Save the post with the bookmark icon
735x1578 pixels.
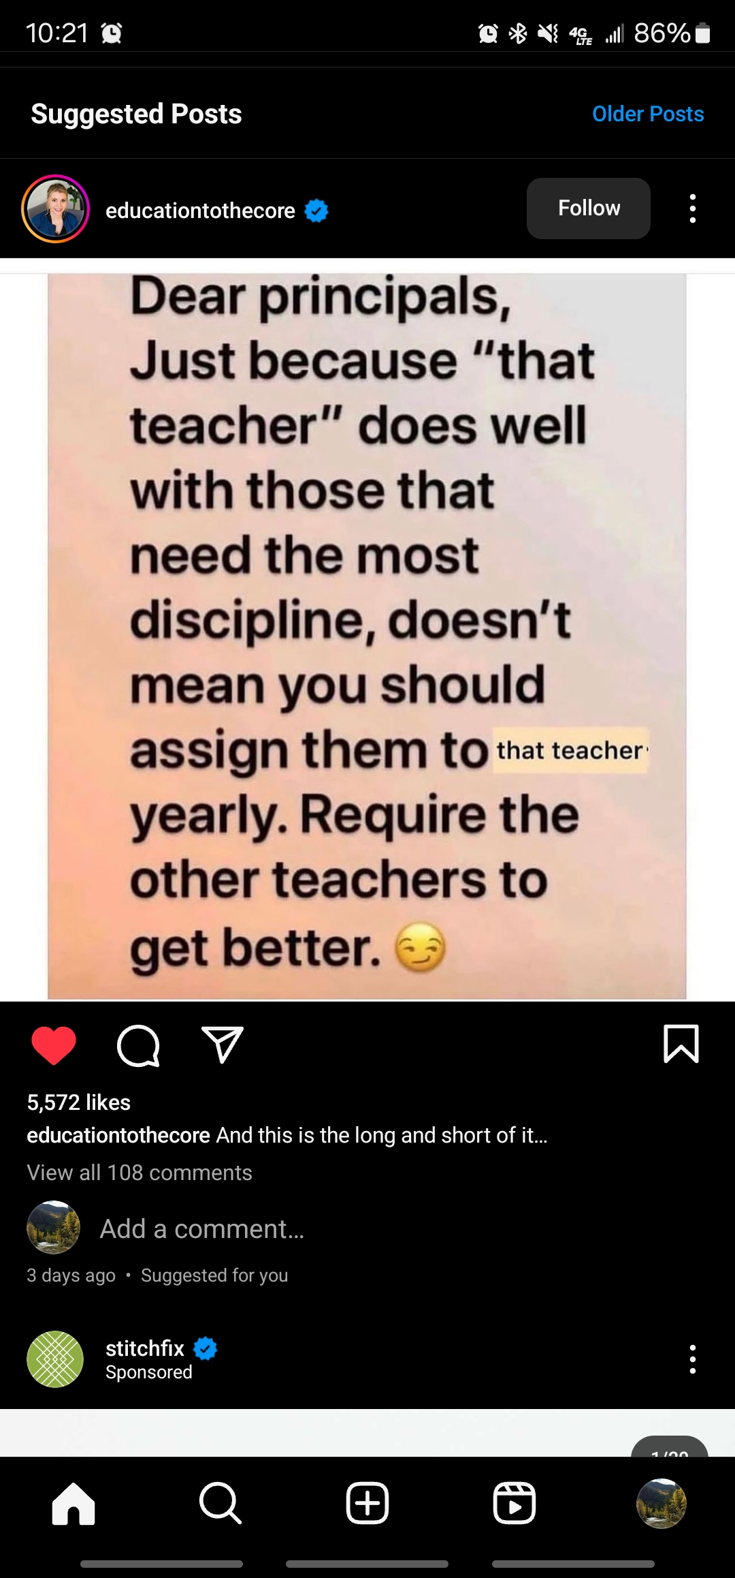[x=681, y=1044]
